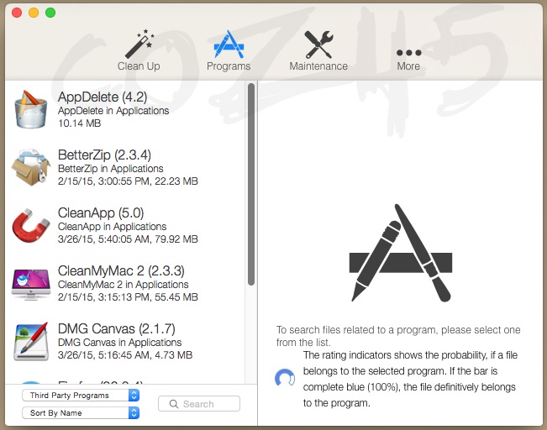
Task: Click the Programs label in toolbar
Action: click(229, 66)
